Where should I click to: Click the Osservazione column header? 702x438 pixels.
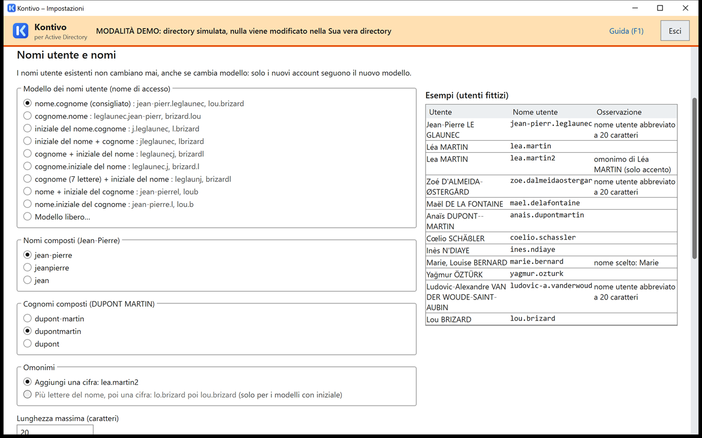click(635, 112)
